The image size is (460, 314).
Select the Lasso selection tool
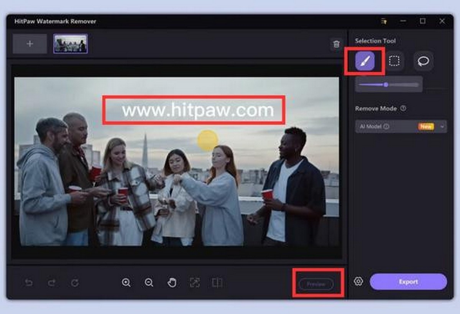coord(424,61)
